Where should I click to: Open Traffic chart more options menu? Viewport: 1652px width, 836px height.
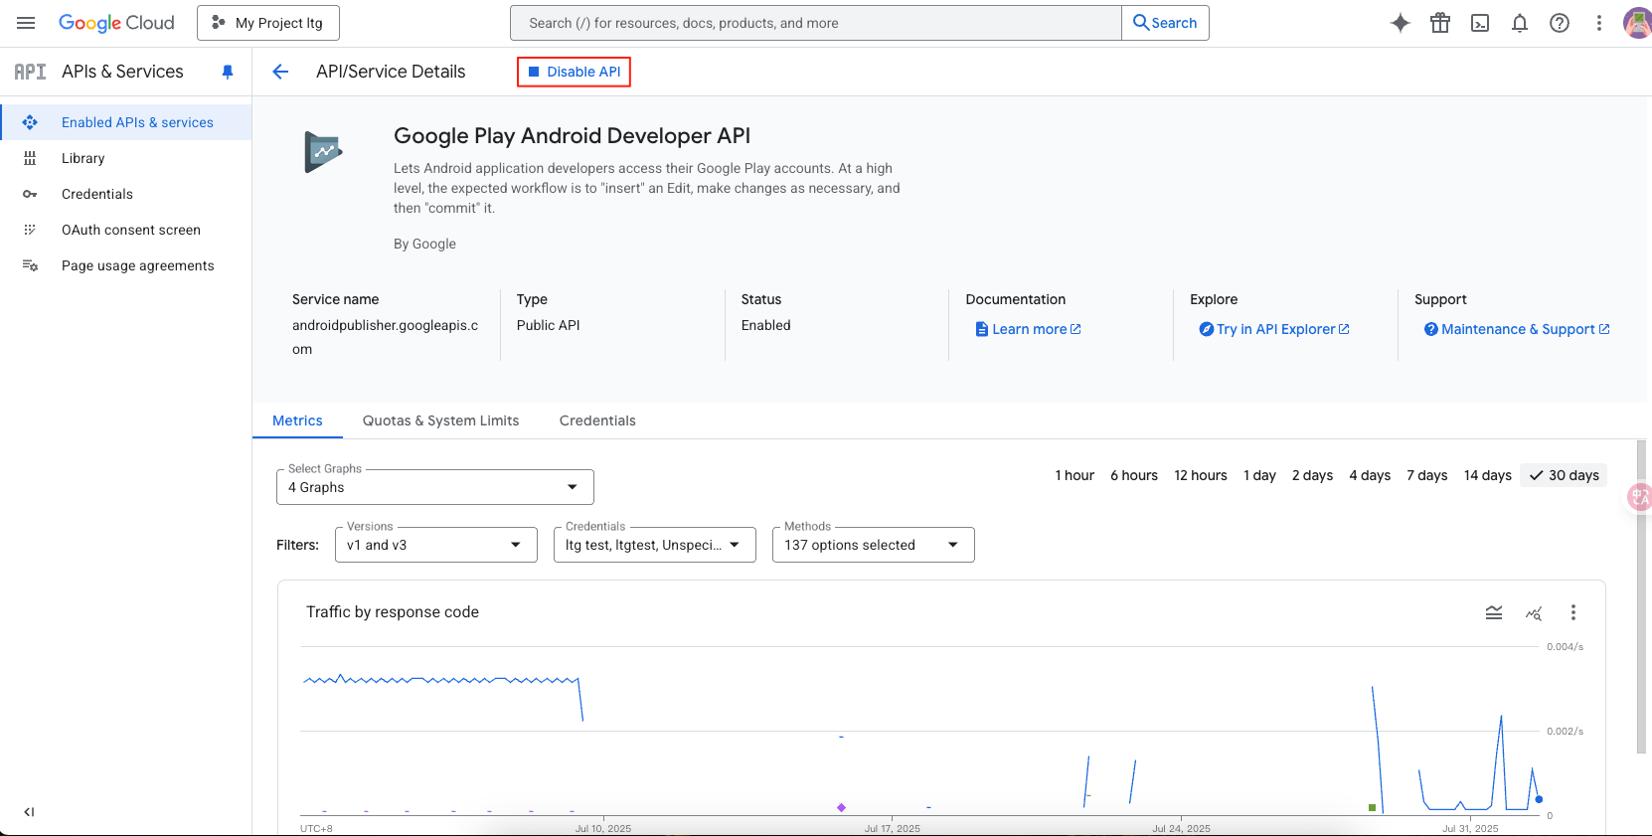1572,612
